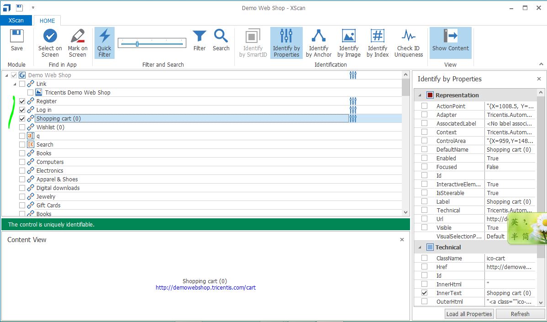Close the Identify by Properties panel

coord(539,79)
